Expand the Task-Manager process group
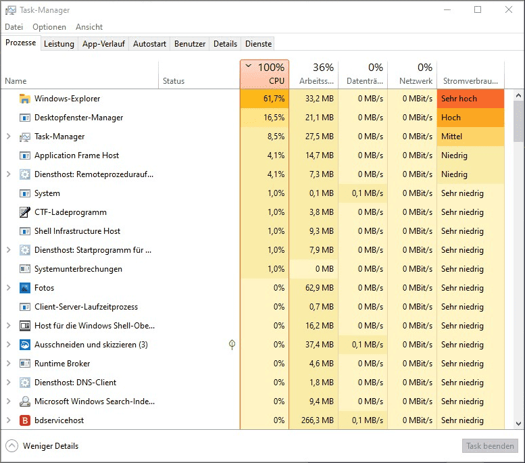Screen dimensions: 525x463 tap(9, 137)
